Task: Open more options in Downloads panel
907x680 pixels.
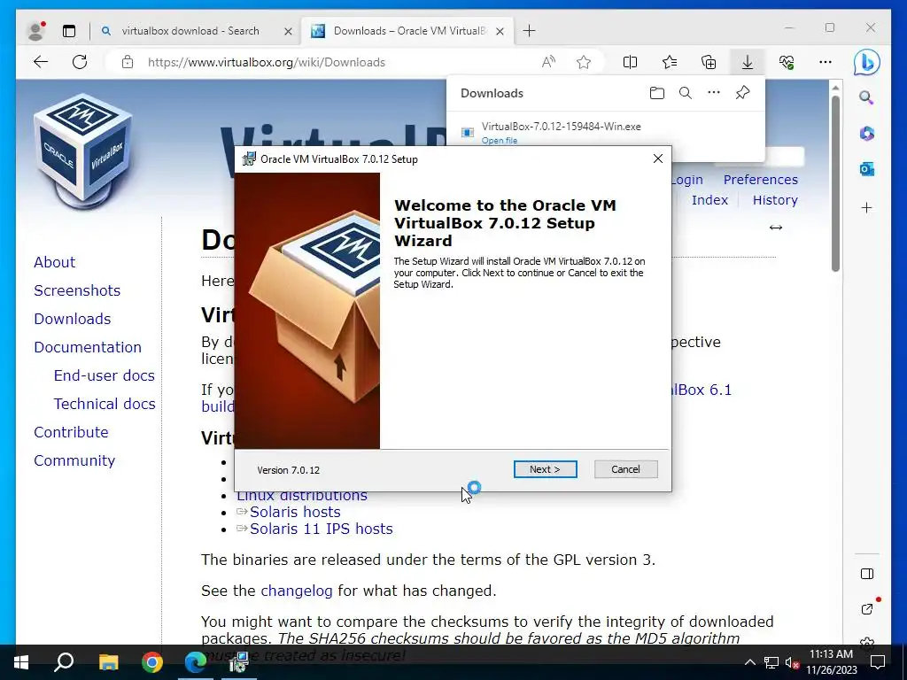Action: click(x=714, y=92)
